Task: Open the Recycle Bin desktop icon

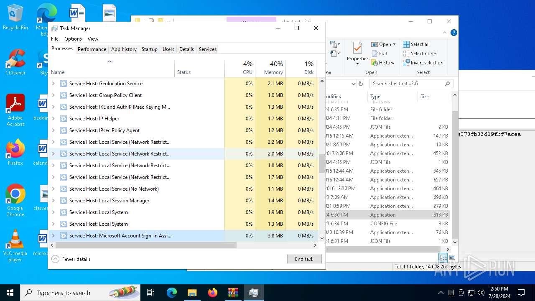Action: tap(15, 18)
